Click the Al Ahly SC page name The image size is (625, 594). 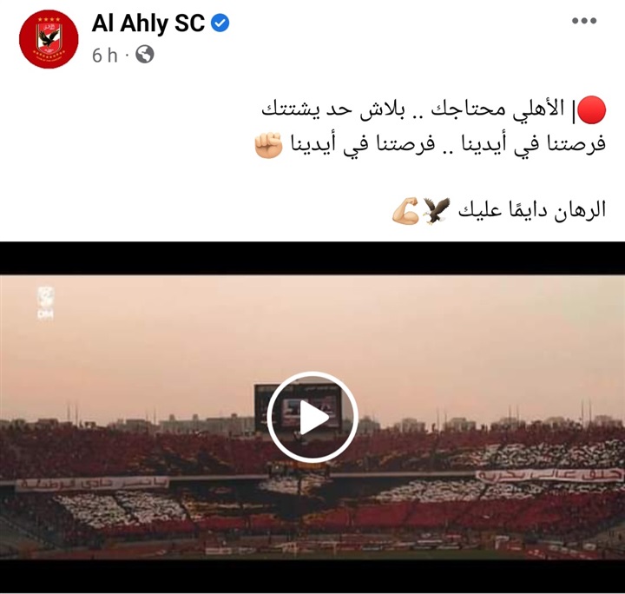148,23
